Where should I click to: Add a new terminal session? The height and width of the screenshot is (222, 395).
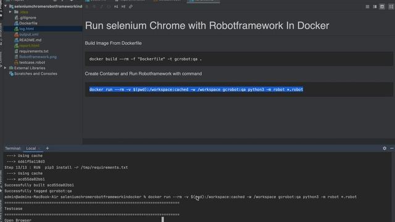click(47, 148)
